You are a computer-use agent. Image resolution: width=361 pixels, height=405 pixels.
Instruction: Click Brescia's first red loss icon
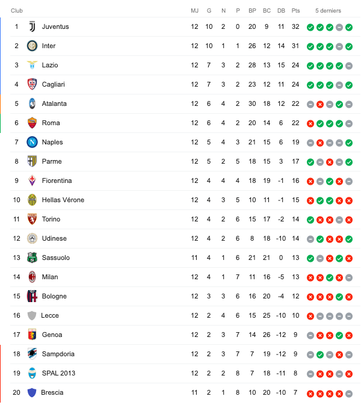pyautogui.click(x=310, y=393)
